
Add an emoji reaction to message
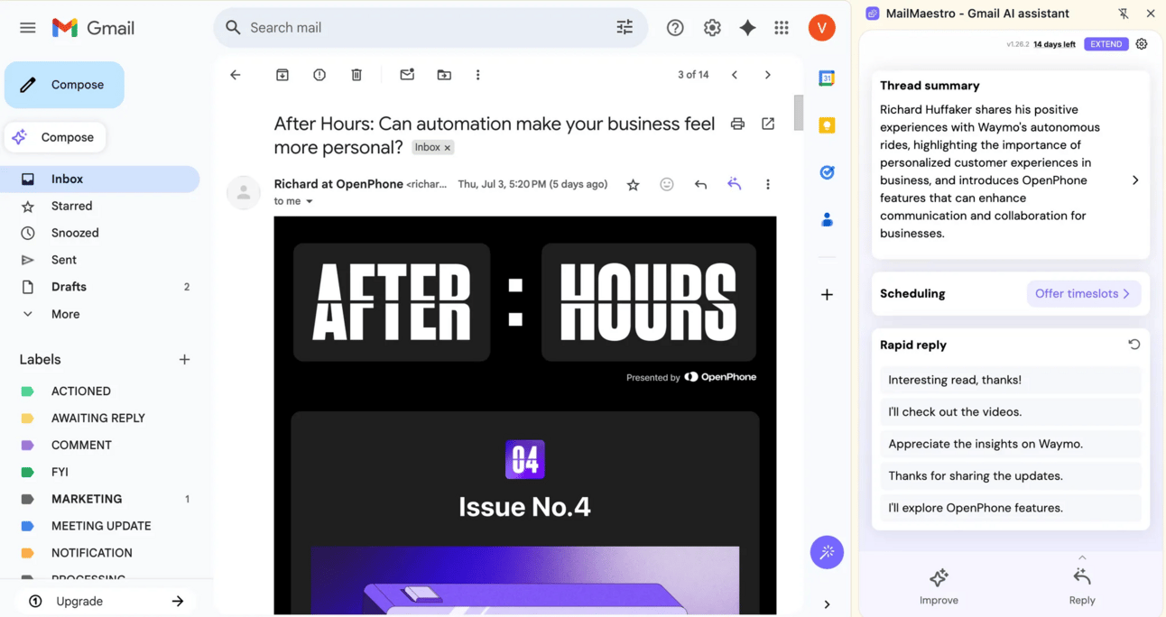[x=667, y=184]
